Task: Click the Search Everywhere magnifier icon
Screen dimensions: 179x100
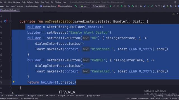Action: (176, 6)
